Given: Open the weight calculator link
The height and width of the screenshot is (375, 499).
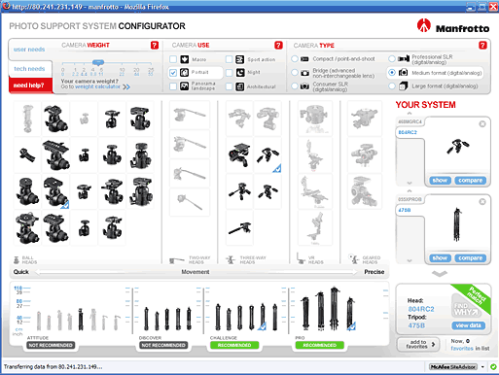Looking at the screenshot, I should (x=97, y=86).
